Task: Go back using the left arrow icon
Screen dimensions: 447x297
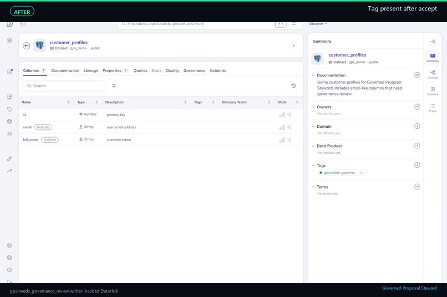Action: [x=26, y=45]
